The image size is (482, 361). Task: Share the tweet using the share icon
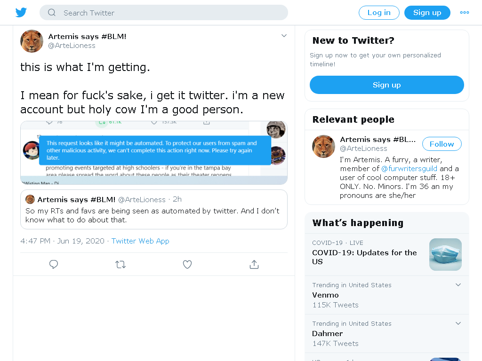point(254,264)
